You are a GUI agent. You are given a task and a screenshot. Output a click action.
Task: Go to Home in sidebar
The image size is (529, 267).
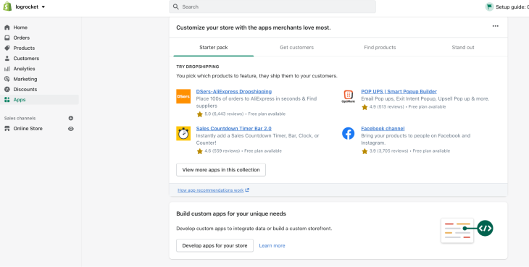pos(20,27)
